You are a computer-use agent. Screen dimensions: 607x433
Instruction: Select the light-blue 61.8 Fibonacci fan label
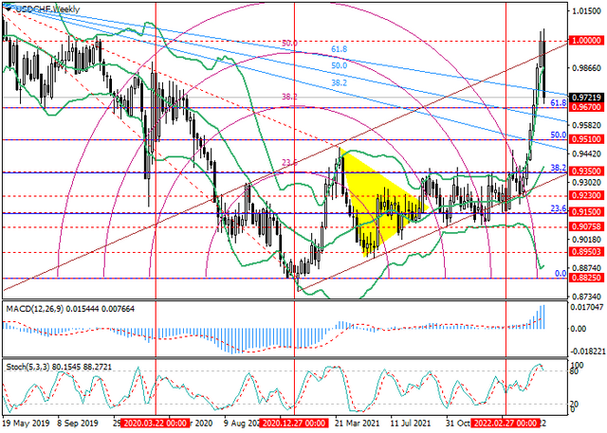click(x=340, y=49)
